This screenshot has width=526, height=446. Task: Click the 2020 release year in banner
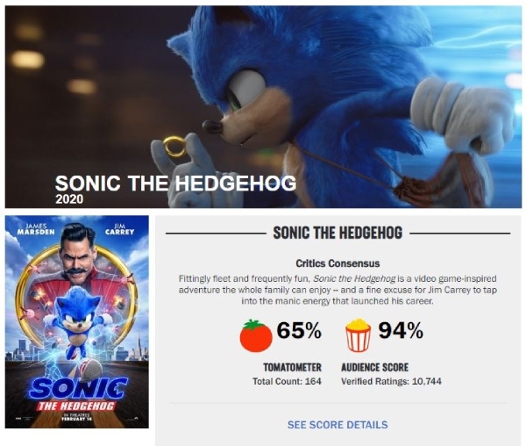pos(68,199)
